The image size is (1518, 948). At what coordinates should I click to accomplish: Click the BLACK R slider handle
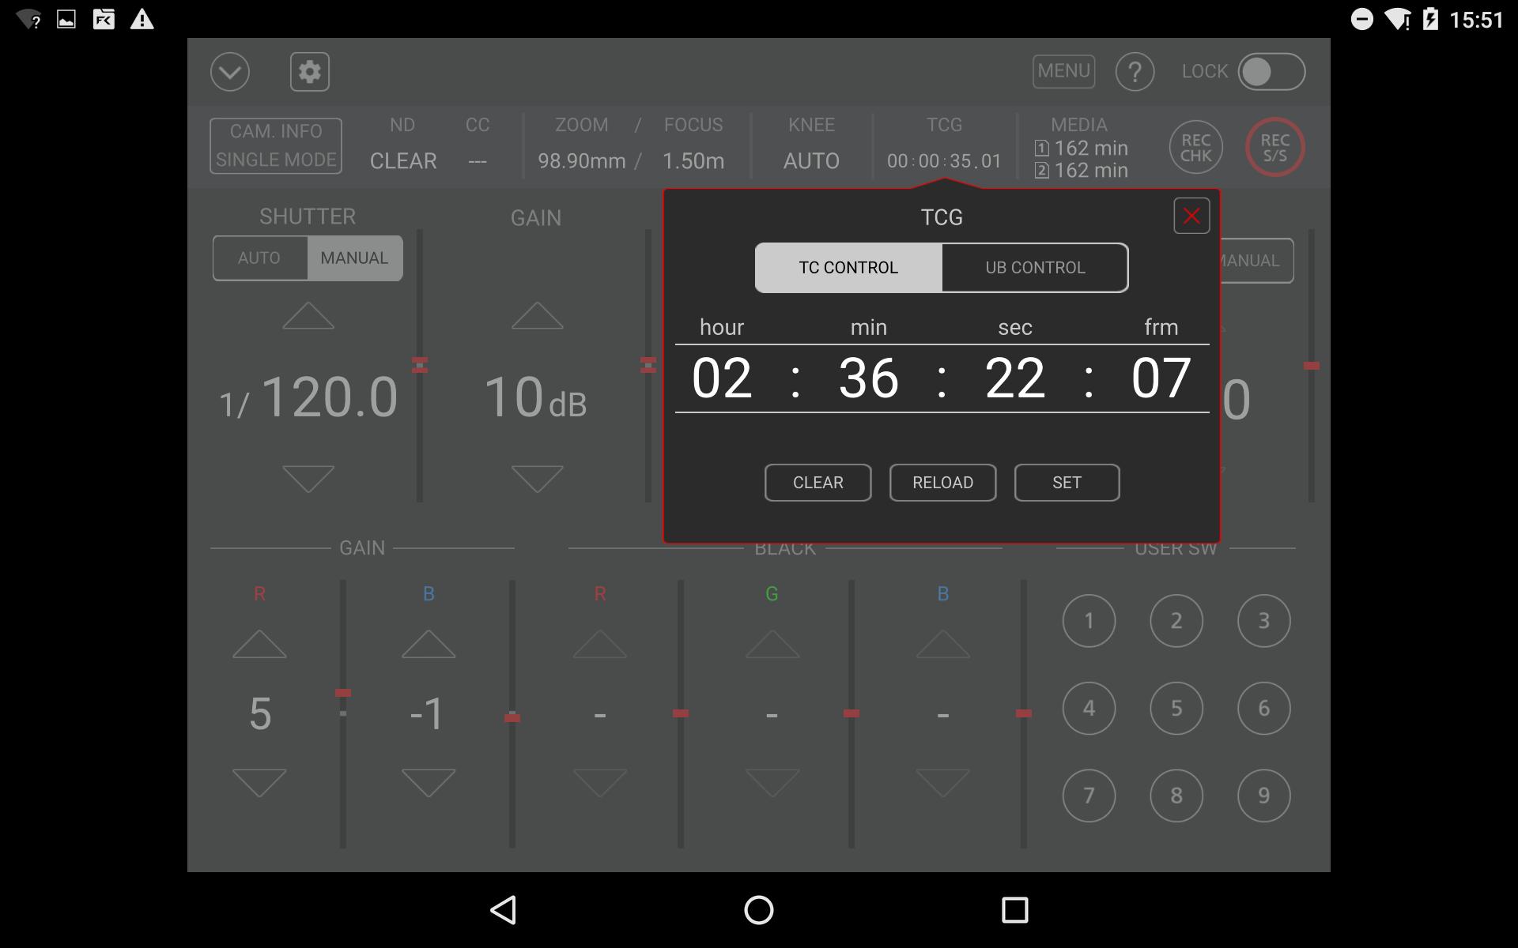pos(681,713)
